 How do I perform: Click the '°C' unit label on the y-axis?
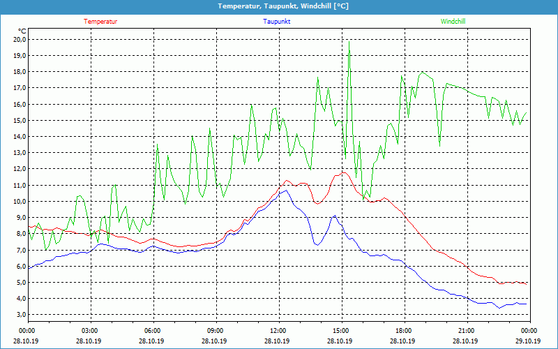(x=22, y=31)
